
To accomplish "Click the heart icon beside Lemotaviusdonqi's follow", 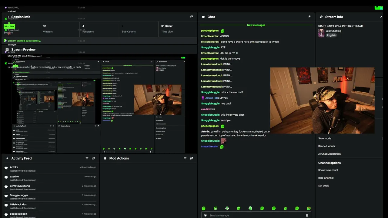I will click(6, 187).
